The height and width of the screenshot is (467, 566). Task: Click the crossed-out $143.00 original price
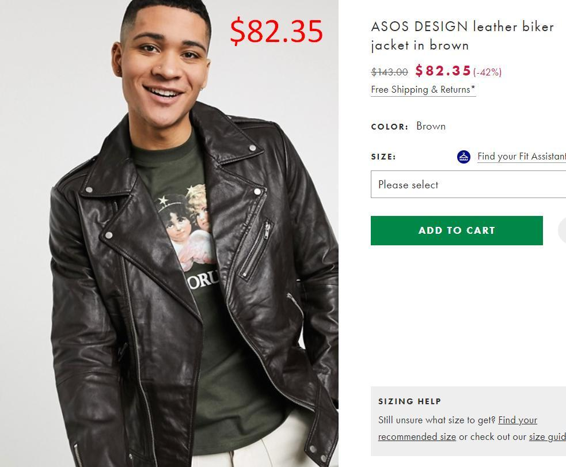[389, 72]
